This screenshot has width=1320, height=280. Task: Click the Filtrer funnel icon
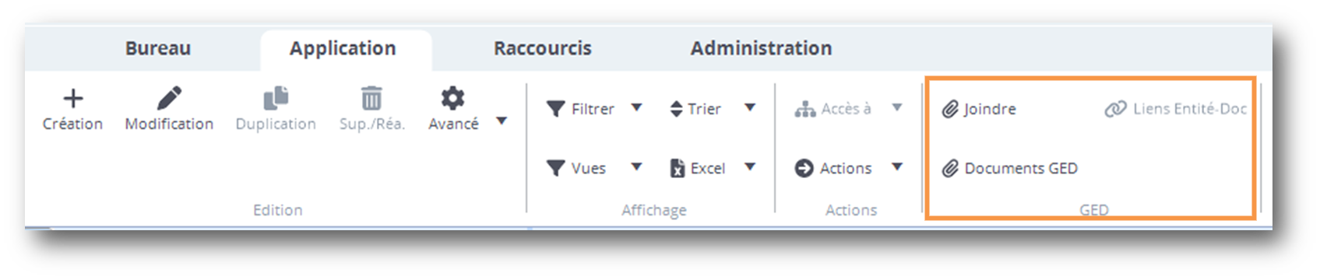click(x=555, y=109)
